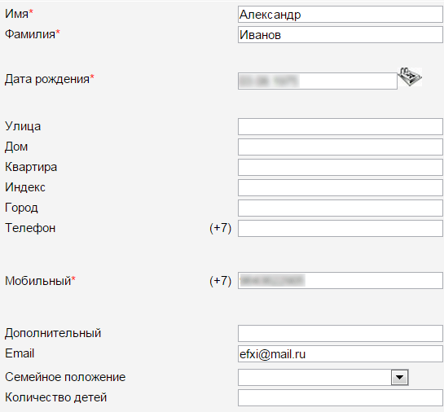Click the Мобильный label text

coord(38,281)
